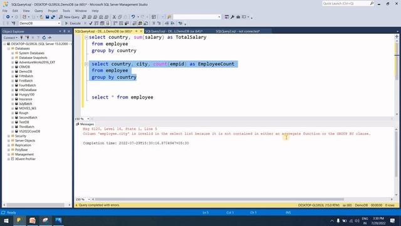Collapse the Databases node
The image size is (401, 226).
(x=9, y=48)
